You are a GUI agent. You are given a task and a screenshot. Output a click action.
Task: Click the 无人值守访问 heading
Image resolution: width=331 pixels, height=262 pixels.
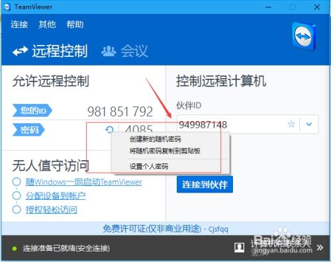[x=51, y=165]
